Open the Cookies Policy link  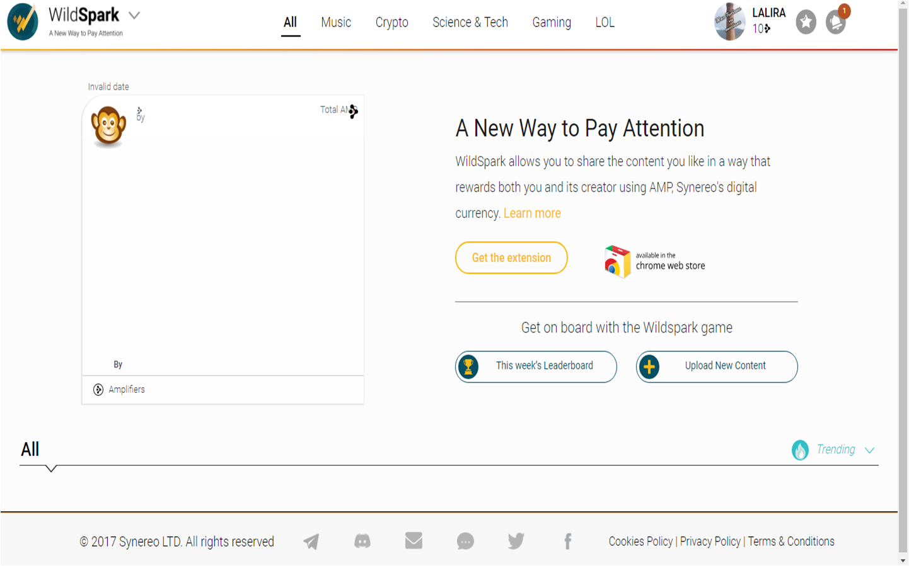click(x=640, y=541)
